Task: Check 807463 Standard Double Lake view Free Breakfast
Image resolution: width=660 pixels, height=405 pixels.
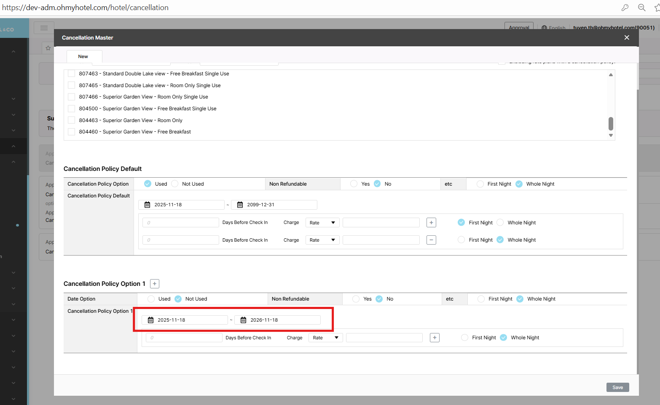Action: pyautogui.click(x=72, y=74)
